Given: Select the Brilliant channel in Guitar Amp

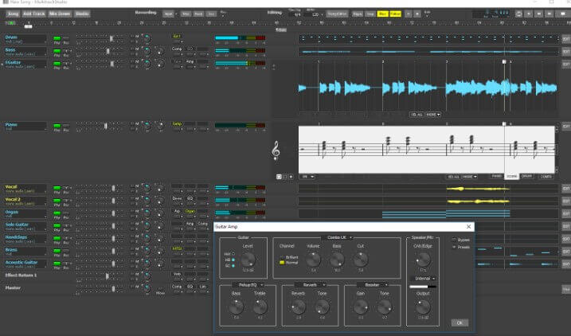Looking at the screenshot, I should point(282,257).
